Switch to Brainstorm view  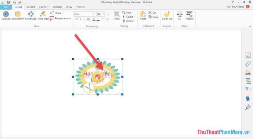coord(18,16)
